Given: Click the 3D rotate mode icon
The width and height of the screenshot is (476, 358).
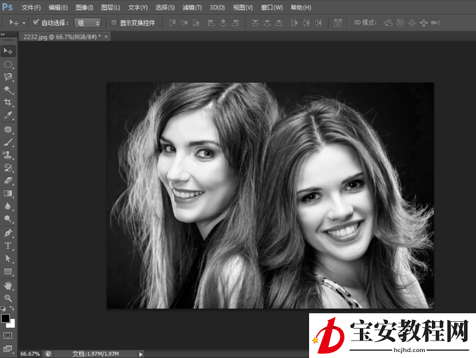Looking at the screenshot, I should pyautogui.click(x=389, y=23).
